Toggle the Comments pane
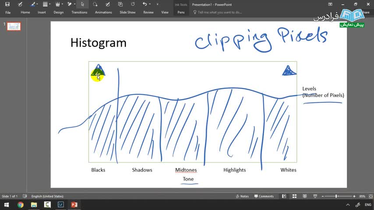Screen dimensions: 374x210 point(264,196)
